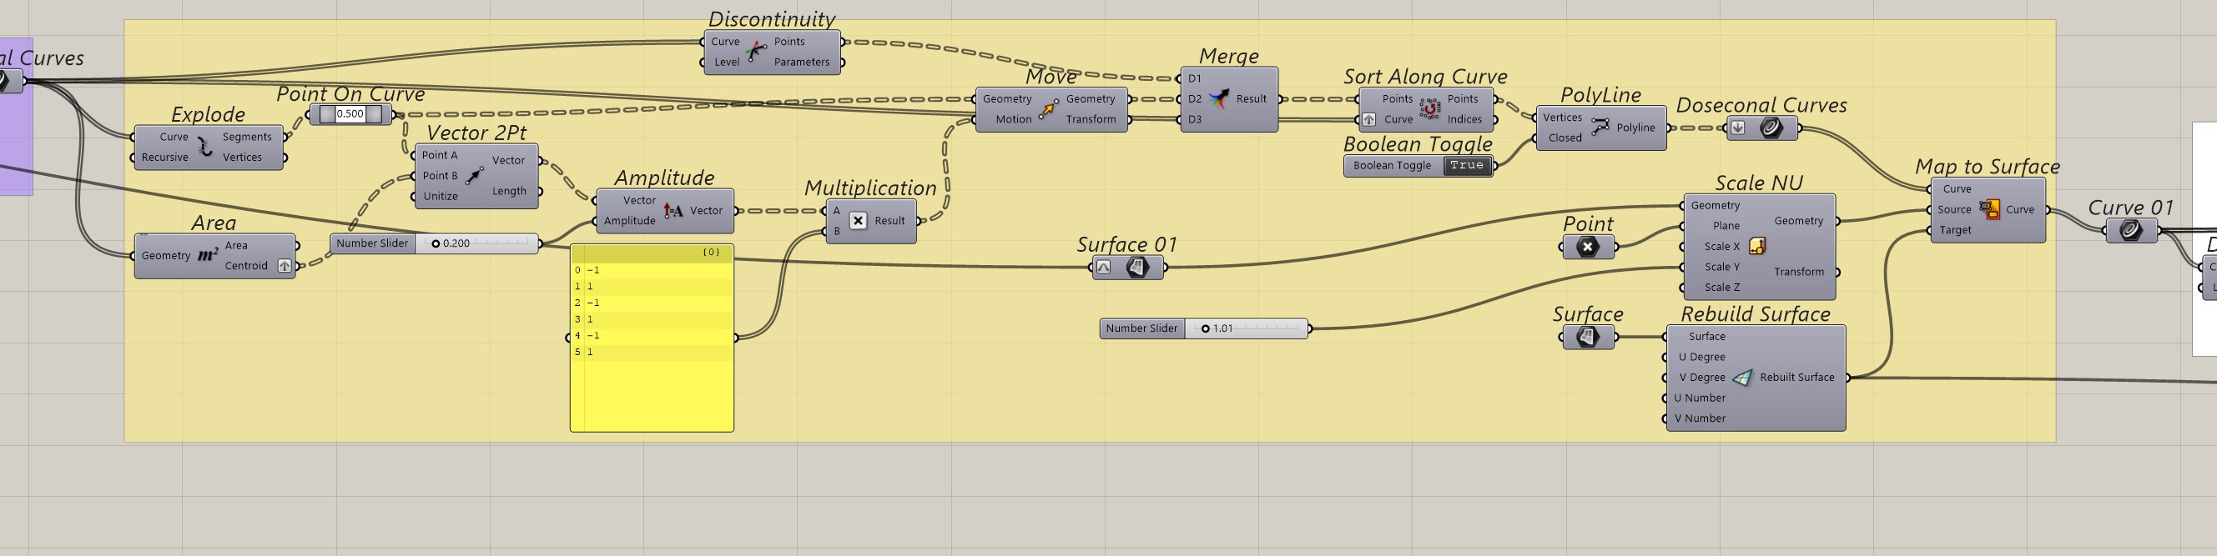The width and height of the screenshot is (2217, 556).
Task: Click the Unitize input on Vector 2Pt
Action: point(440,196)
